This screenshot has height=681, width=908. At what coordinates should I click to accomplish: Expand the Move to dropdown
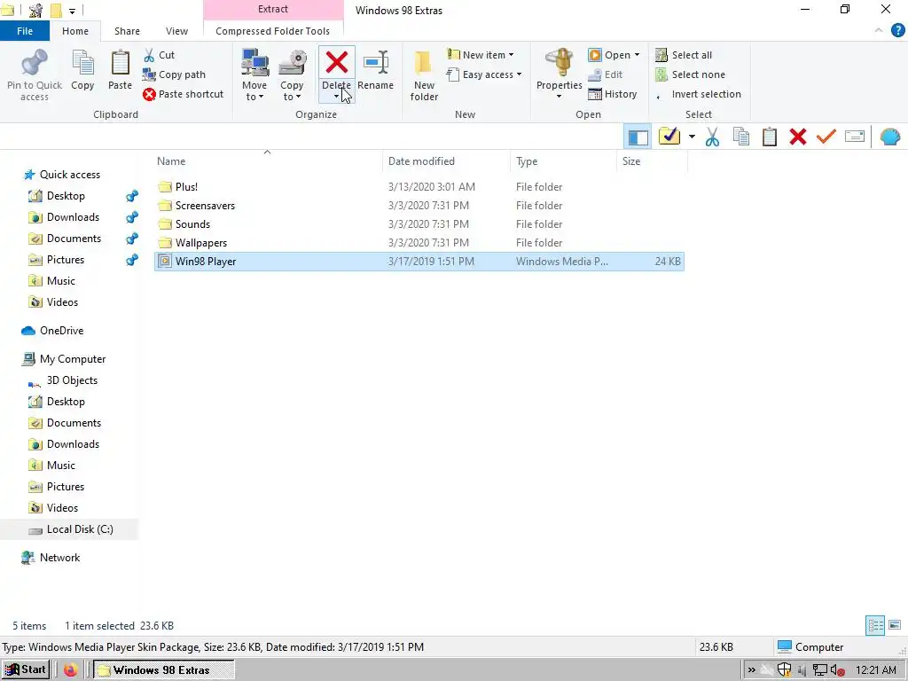coord(262,98)
